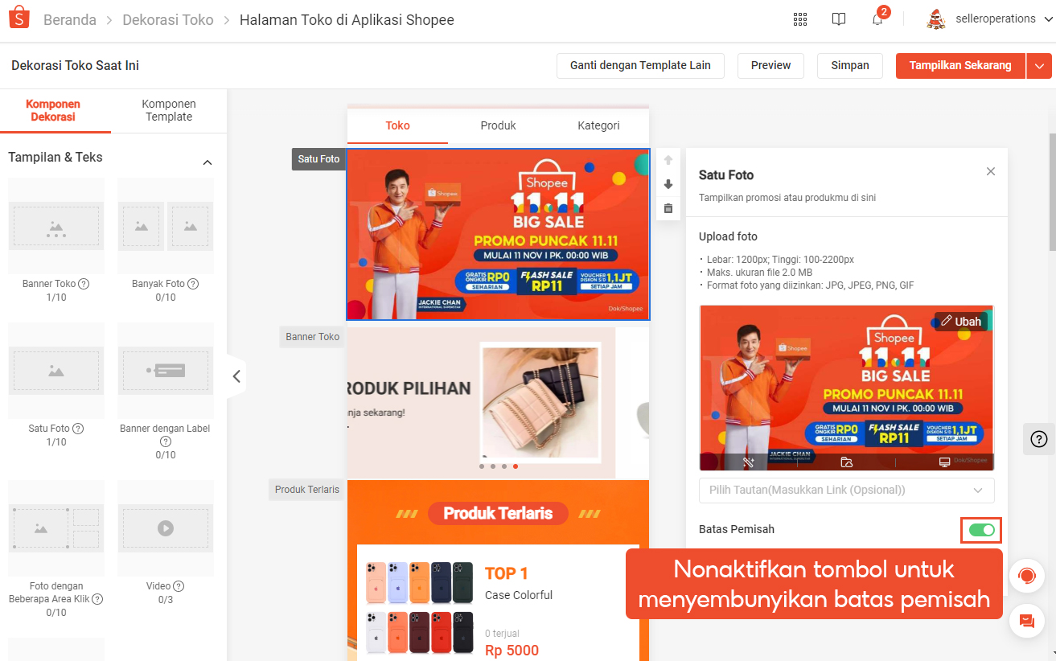
Task: Open notifications via the bell icon
Action: pos(876,19)
